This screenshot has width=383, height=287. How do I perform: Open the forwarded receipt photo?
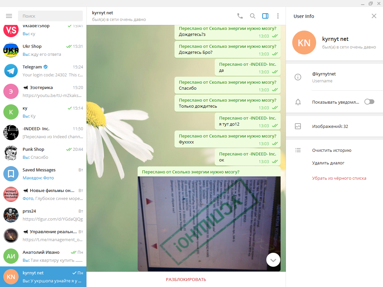point(209,224)
